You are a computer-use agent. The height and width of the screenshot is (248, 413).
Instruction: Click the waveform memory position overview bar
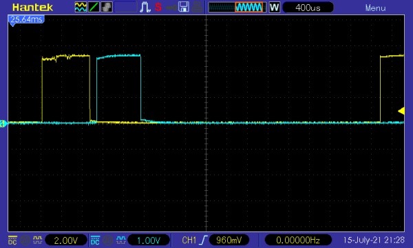point(237,7)
